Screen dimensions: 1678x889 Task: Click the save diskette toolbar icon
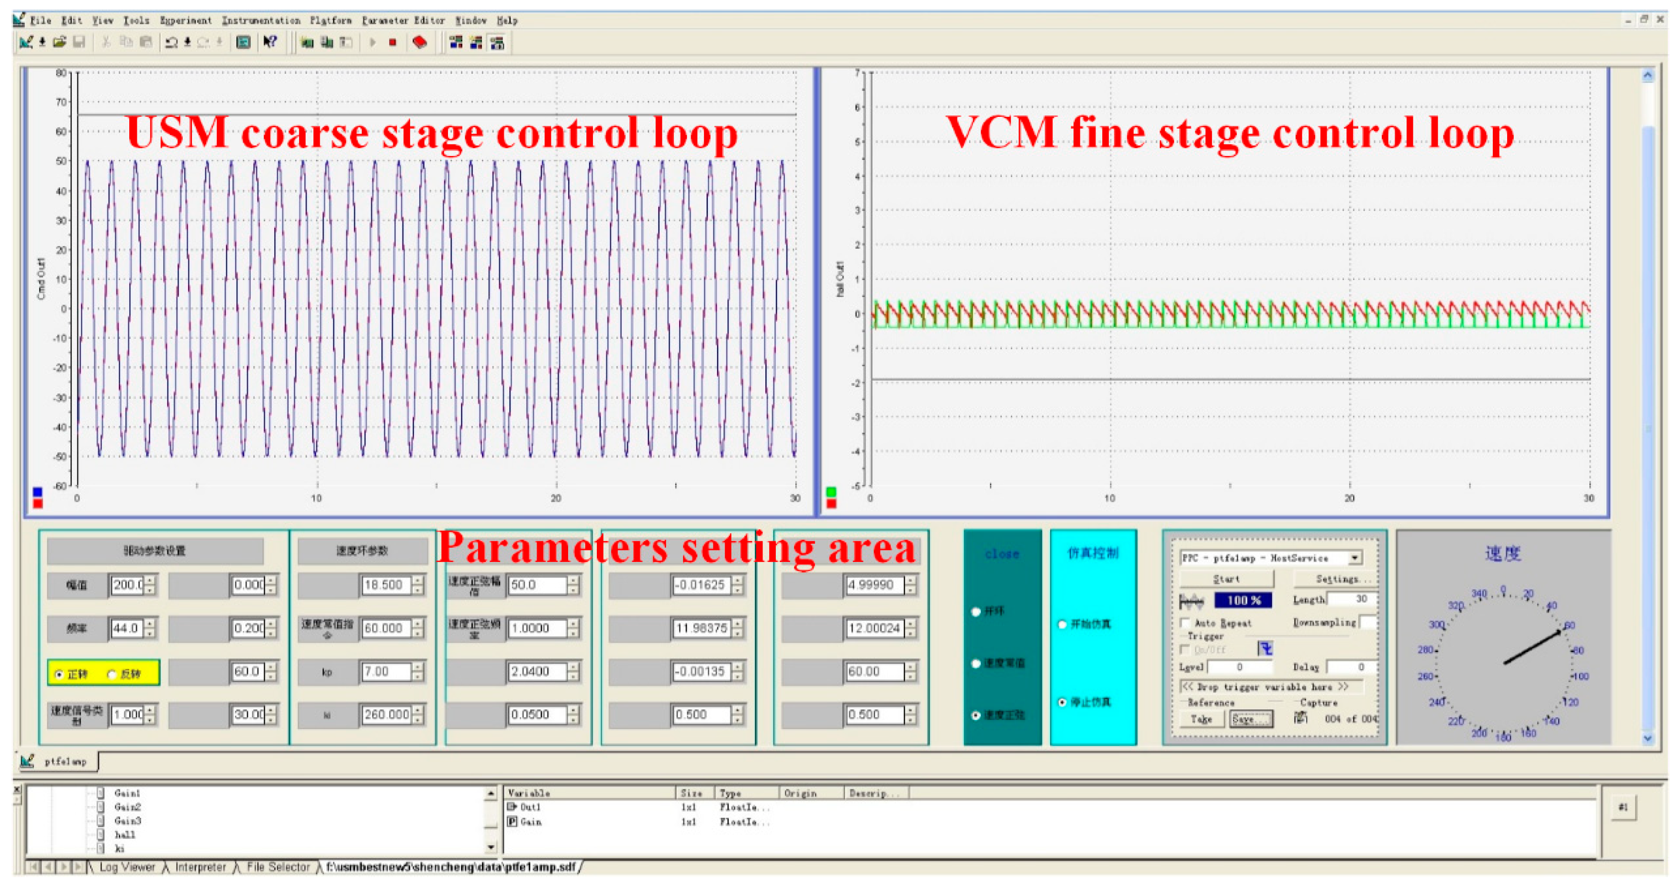[x=79, y=43]
